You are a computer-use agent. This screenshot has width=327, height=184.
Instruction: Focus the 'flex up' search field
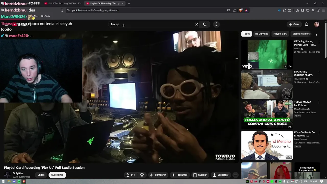tap(152, 24)
